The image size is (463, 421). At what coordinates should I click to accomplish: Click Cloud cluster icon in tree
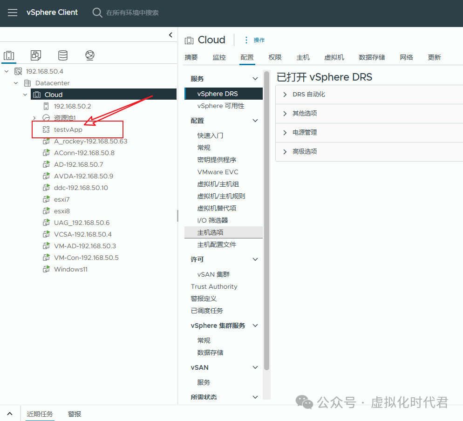tap(37, 95)
